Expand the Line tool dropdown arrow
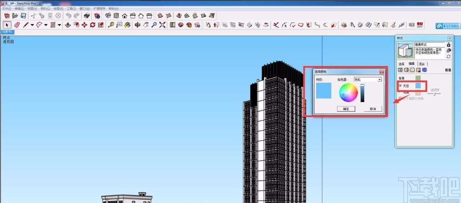This screenshot has width=461, height=203. pos(33,25)
